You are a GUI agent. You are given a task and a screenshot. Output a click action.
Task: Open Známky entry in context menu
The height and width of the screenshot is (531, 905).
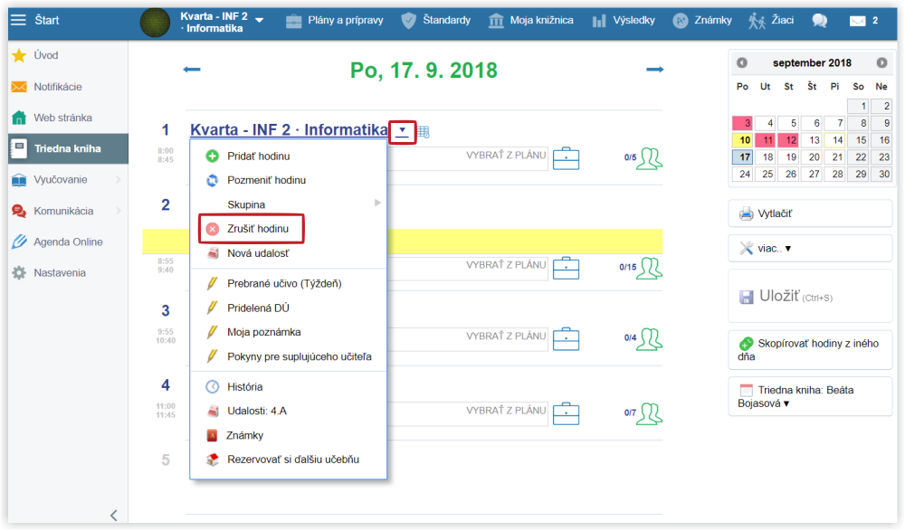[289, 435]
